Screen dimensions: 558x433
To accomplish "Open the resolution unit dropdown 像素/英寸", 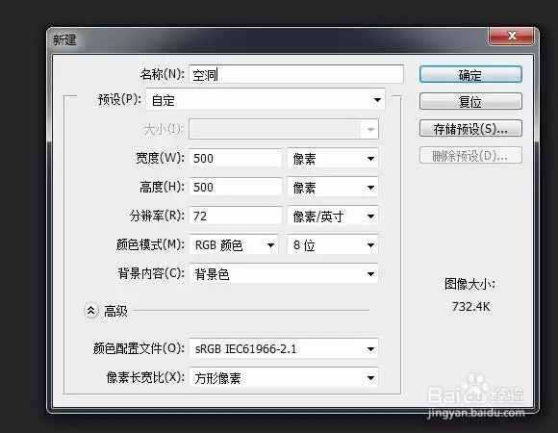I will pyautogui.click(x=333, y=216).
